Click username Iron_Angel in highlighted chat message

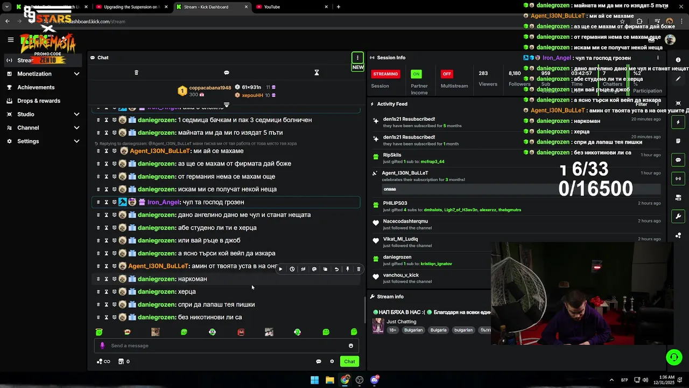[x=163, y=202]
